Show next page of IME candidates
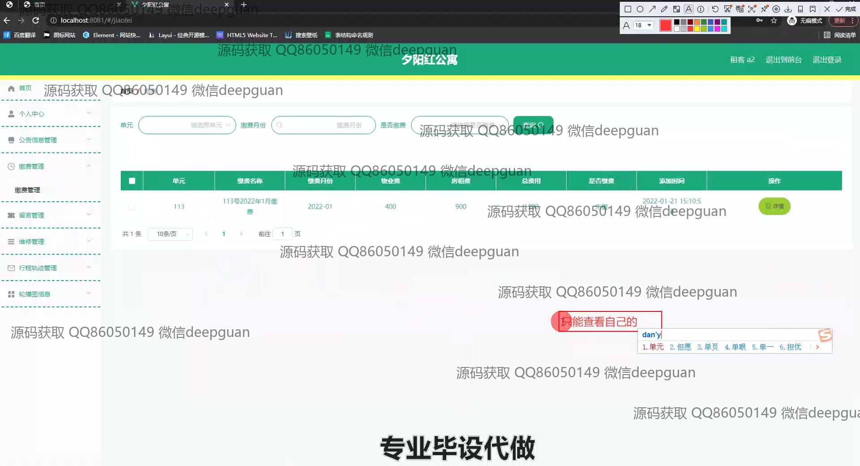Screen dimensions: 860x466 (x=817, y=347)
